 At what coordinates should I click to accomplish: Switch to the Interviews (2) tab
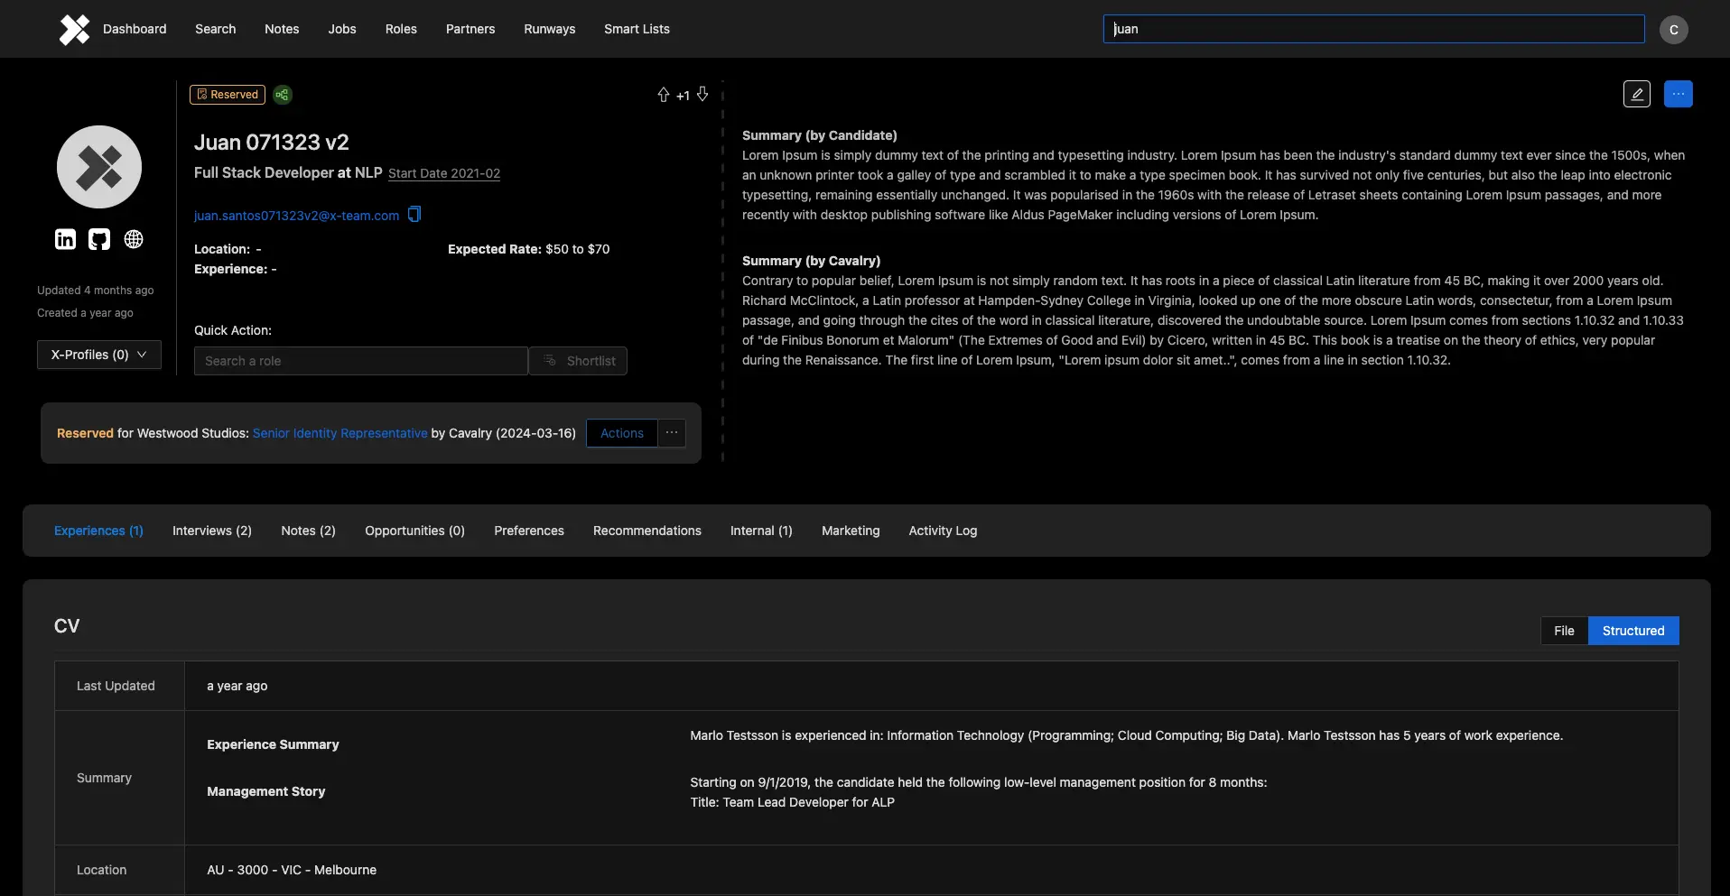click(x=211, y=531)
